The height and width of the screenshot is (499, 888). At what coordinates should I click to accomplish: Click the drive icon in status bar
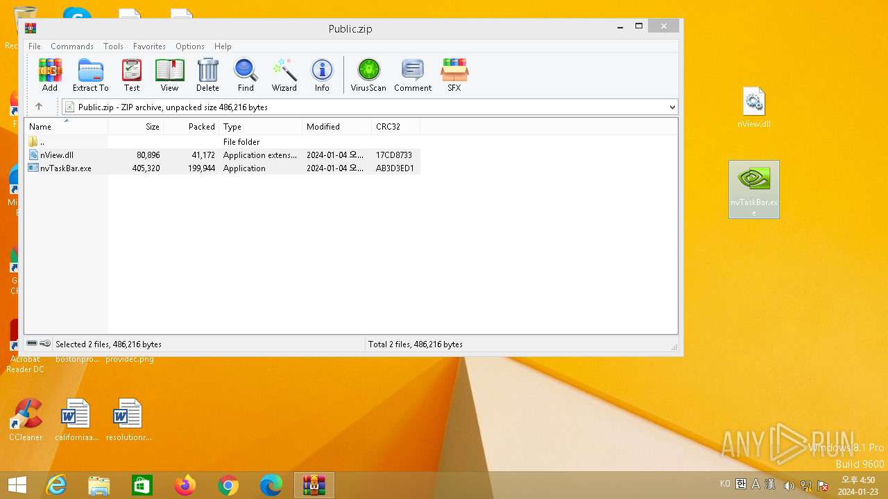(x=32, y=344)
